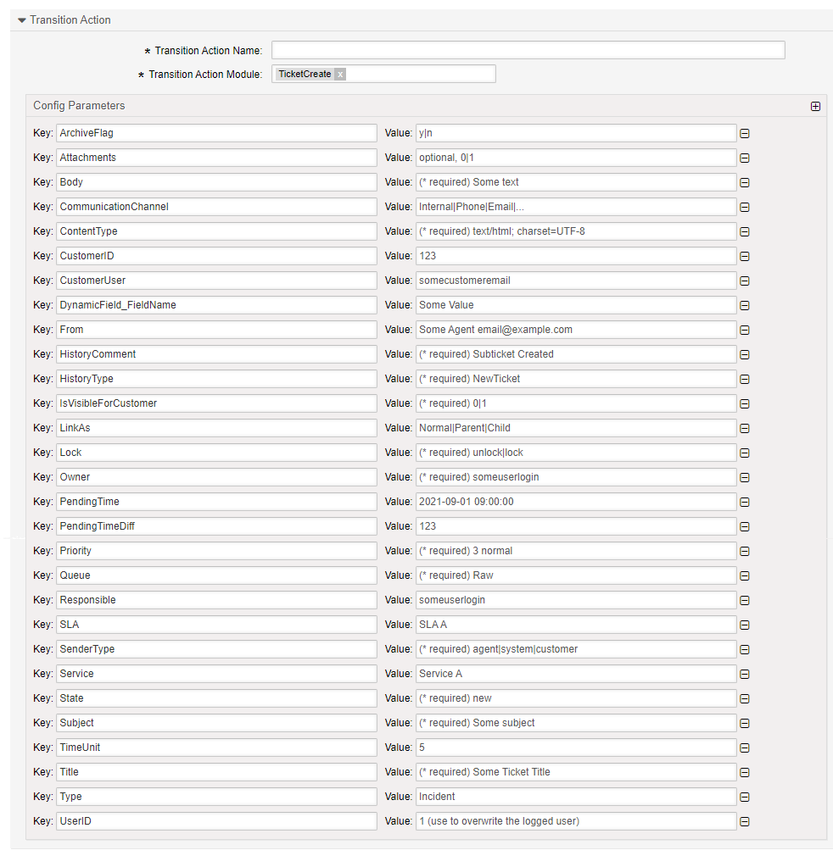Click the plus icon to add config parameter
This screenshot has width=833, height=867.
click(x=815, y=106)
